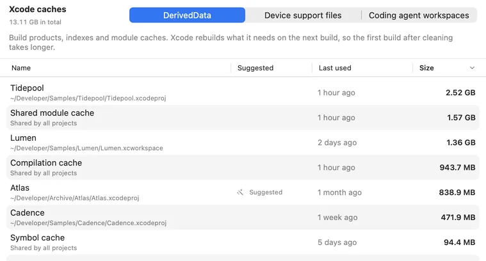Click the "5 days ago" last used cell
Image resolution: width=486 pixels, height=261 pixels.
(x=337, y=242)
